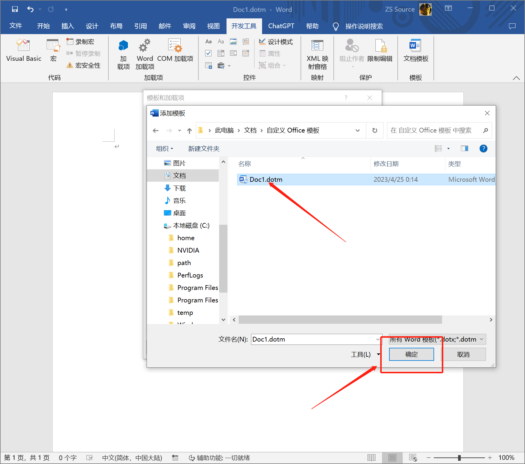The height and width of the screenshot is (464, 525).
Task: Go up one folder level
Action: 190,130
